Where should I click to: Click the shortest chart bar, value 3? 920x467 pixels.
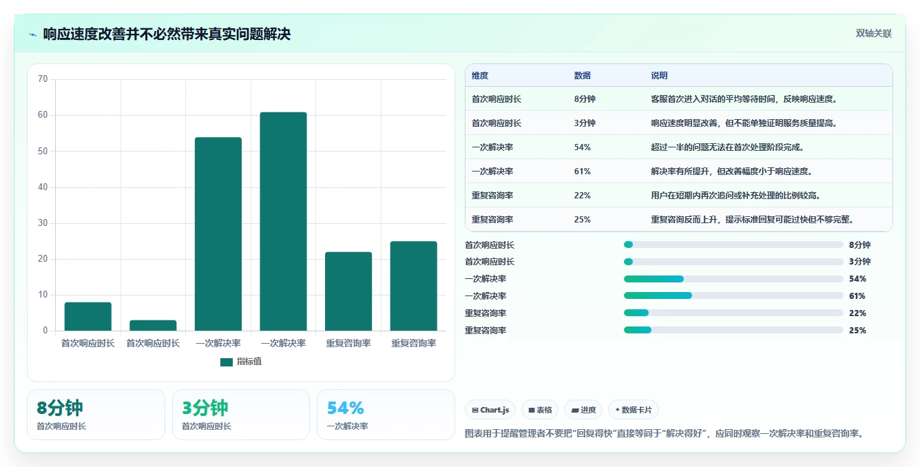click(153, 326)
